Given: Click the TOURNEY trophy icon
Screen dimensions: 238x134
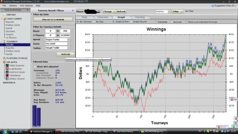Looking at the screenshot, I should (4, 41).
